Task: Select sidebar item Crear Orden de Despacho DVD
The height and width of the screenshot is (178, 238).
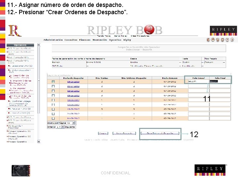Action: click(x=20, y=76)
